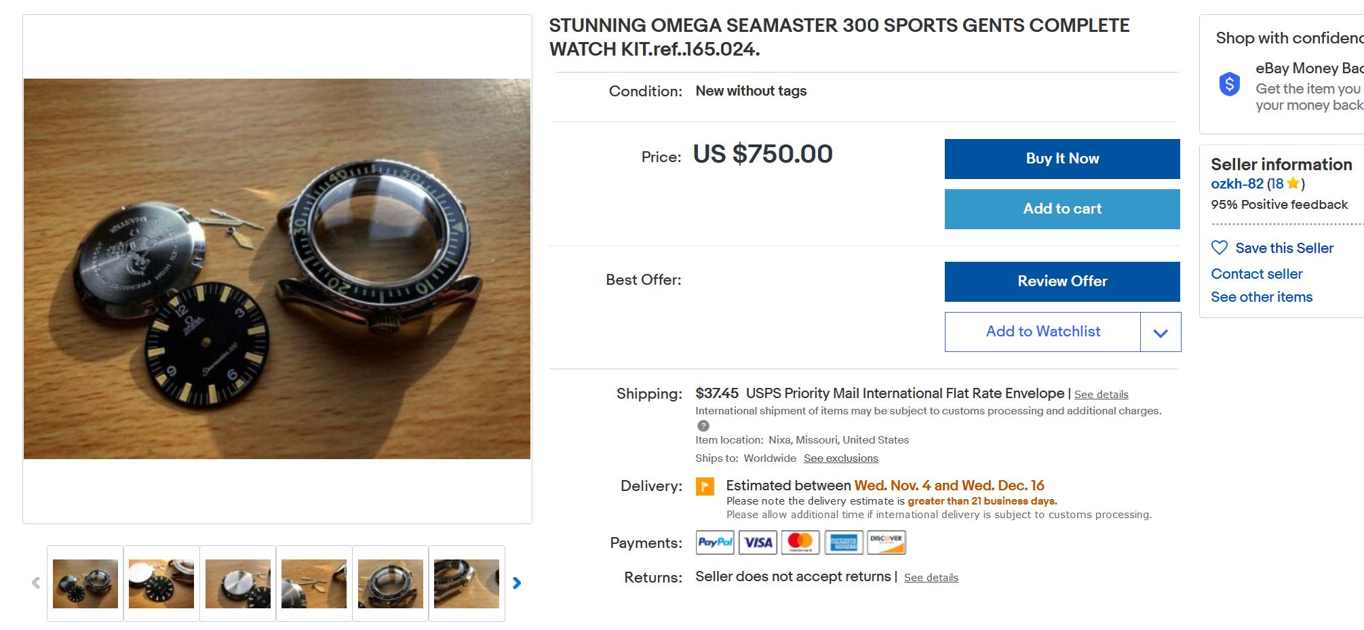Click the previous thumbnails arrow
Viewport: 1364px width, 630px height.
point(36,583)
